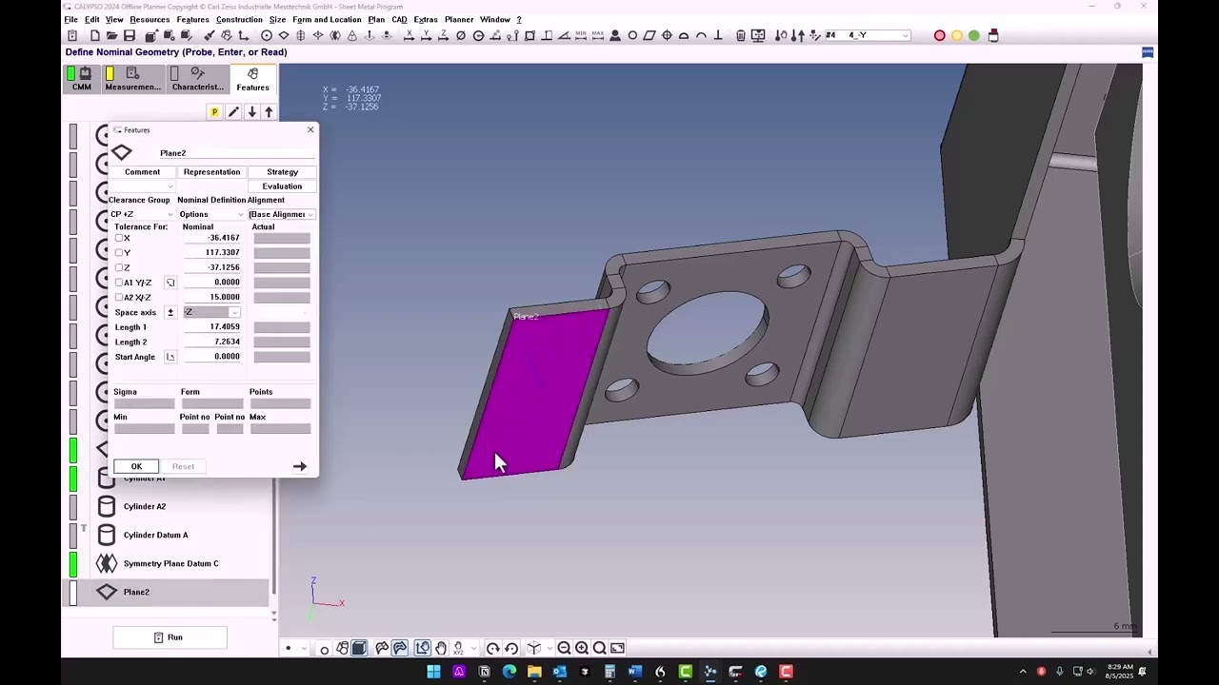
Task: Switch to the Measurement Plan tab
Action: [132, 79]
